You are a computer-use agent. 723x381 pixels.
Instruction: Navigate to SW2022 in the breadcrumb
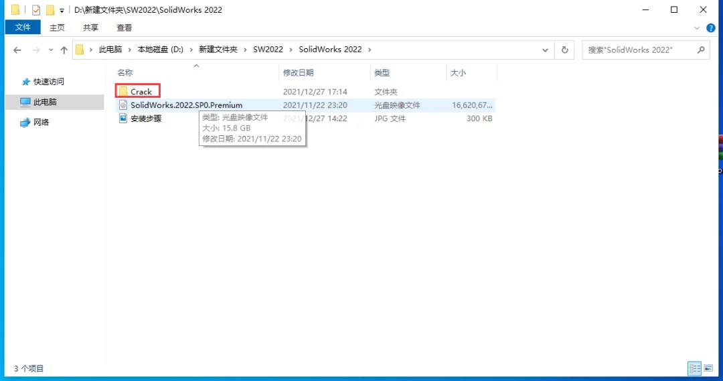268,50
